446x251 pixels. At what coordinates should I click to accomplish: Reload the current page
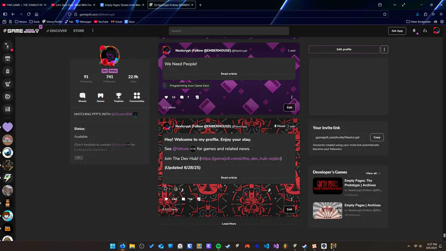[x=29, y=14]
